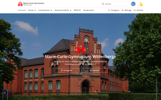Open the Beiträge link

click(x=127, y=10)
